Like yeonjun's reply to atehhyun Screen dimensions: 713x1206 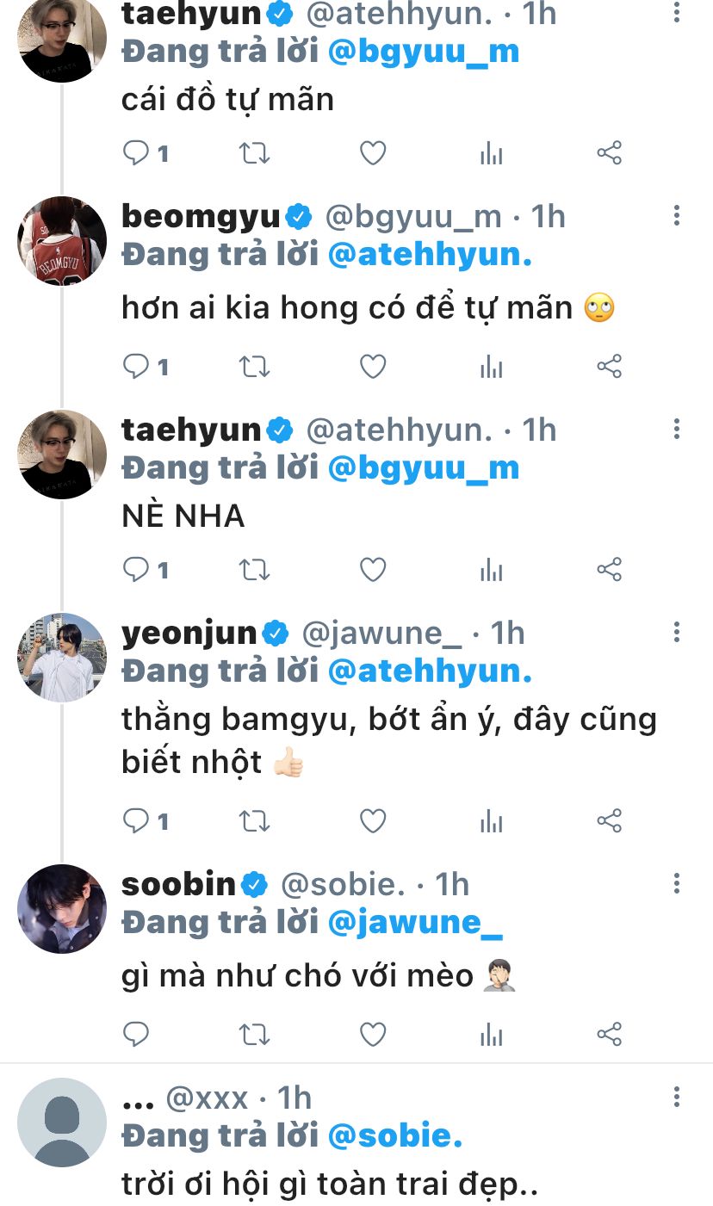[372, 821]
